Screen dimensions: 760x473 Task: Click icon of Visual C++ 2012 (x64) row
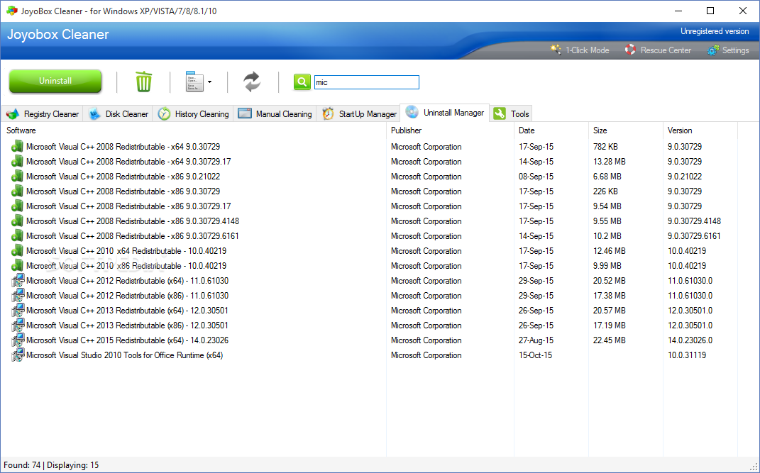pos(18,281)
